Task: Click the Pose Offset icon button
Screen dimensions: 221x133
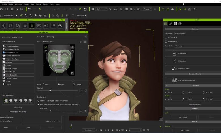Action: (175, 53)
